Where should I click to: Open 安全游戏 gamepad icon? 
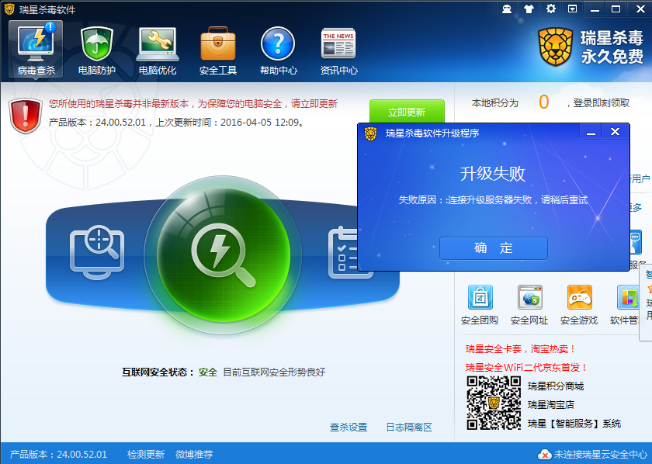[x=579, y=305]
